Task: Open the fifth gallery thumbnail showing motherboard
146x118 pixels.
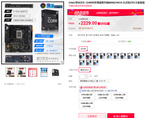Action: pyautogui.click(x=55, y=72)
